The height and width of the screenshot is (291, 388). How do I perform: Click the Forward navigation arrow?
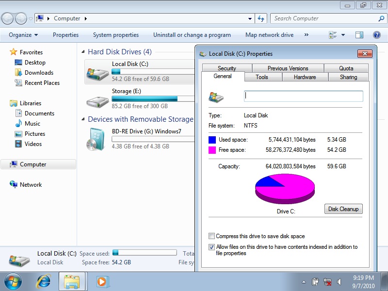pyautogui.click(x=21, y=18)
